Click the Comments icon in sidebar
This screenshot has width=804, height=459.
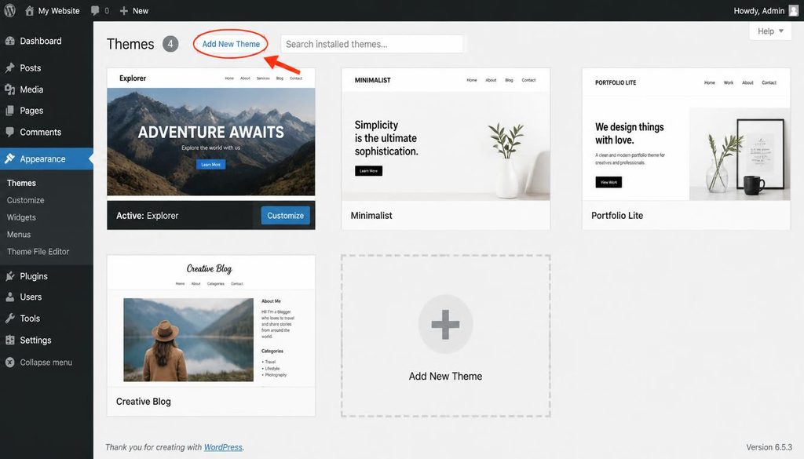tap(9, 132)
